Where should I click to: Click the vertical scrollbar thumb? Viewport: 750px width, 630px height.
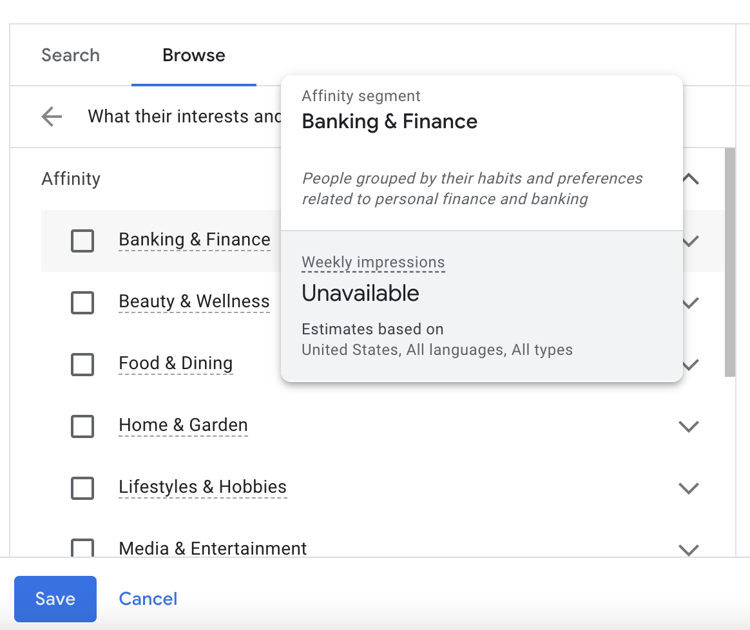(730, 262)
